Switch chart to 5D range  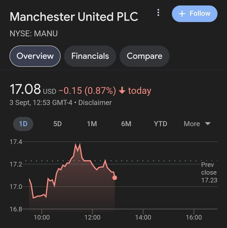tap(58, 124)
